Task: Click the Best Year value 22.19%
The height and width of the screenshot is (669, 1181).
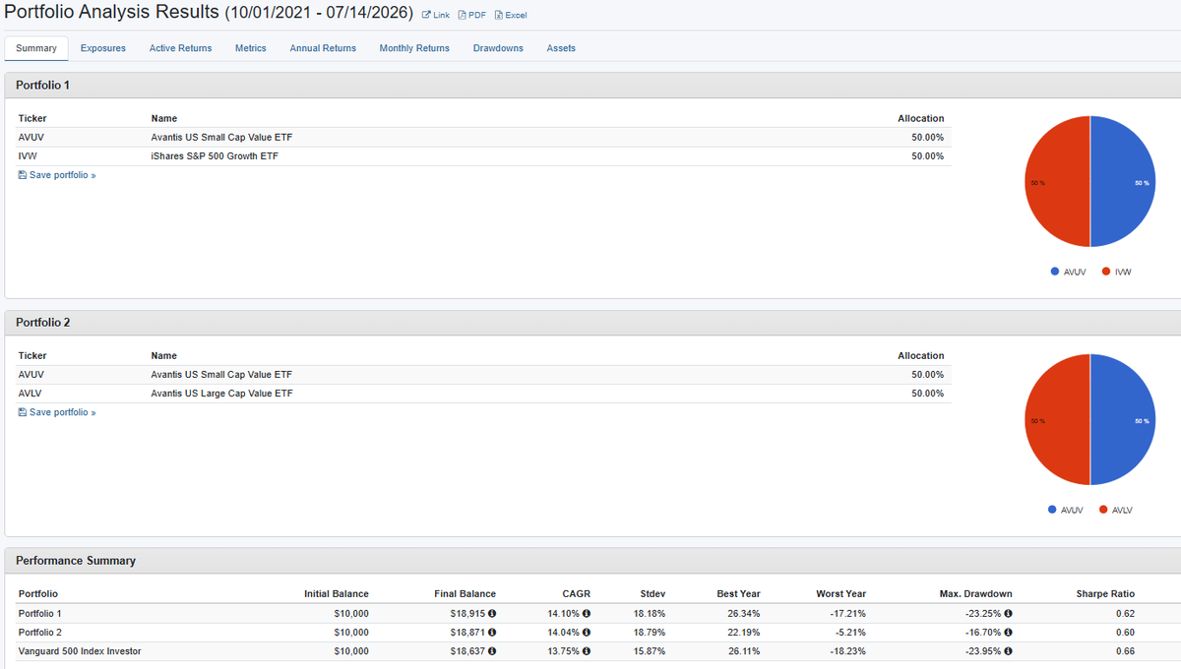Action: pyautogui.click(x=742, y=632)
